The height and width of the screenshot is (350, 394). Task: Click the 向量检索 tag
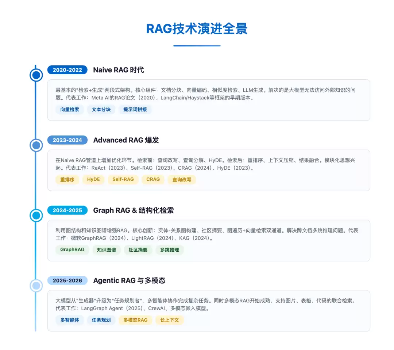tap(70, 109)
